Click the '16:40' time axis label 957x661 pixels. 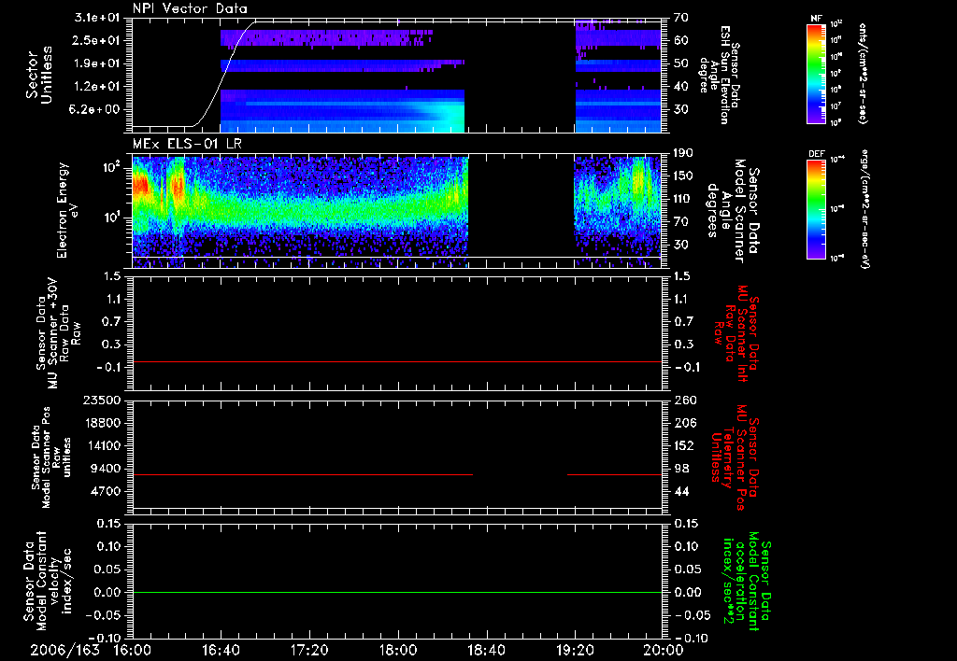pos(221,650)
